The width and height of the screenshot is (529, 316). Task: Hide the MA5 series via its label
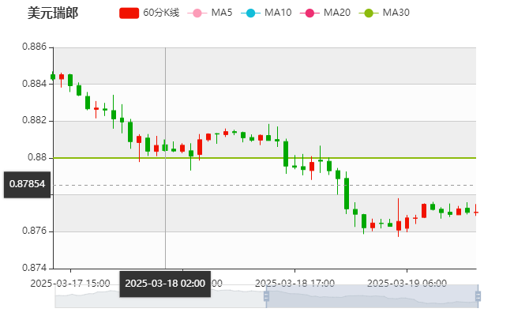click(222, 13)
